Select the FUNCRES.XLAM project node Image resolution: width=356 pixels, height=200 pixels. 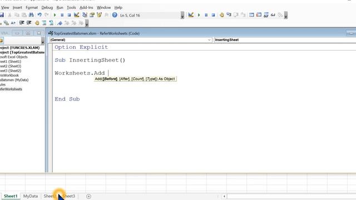pos(20,48)
